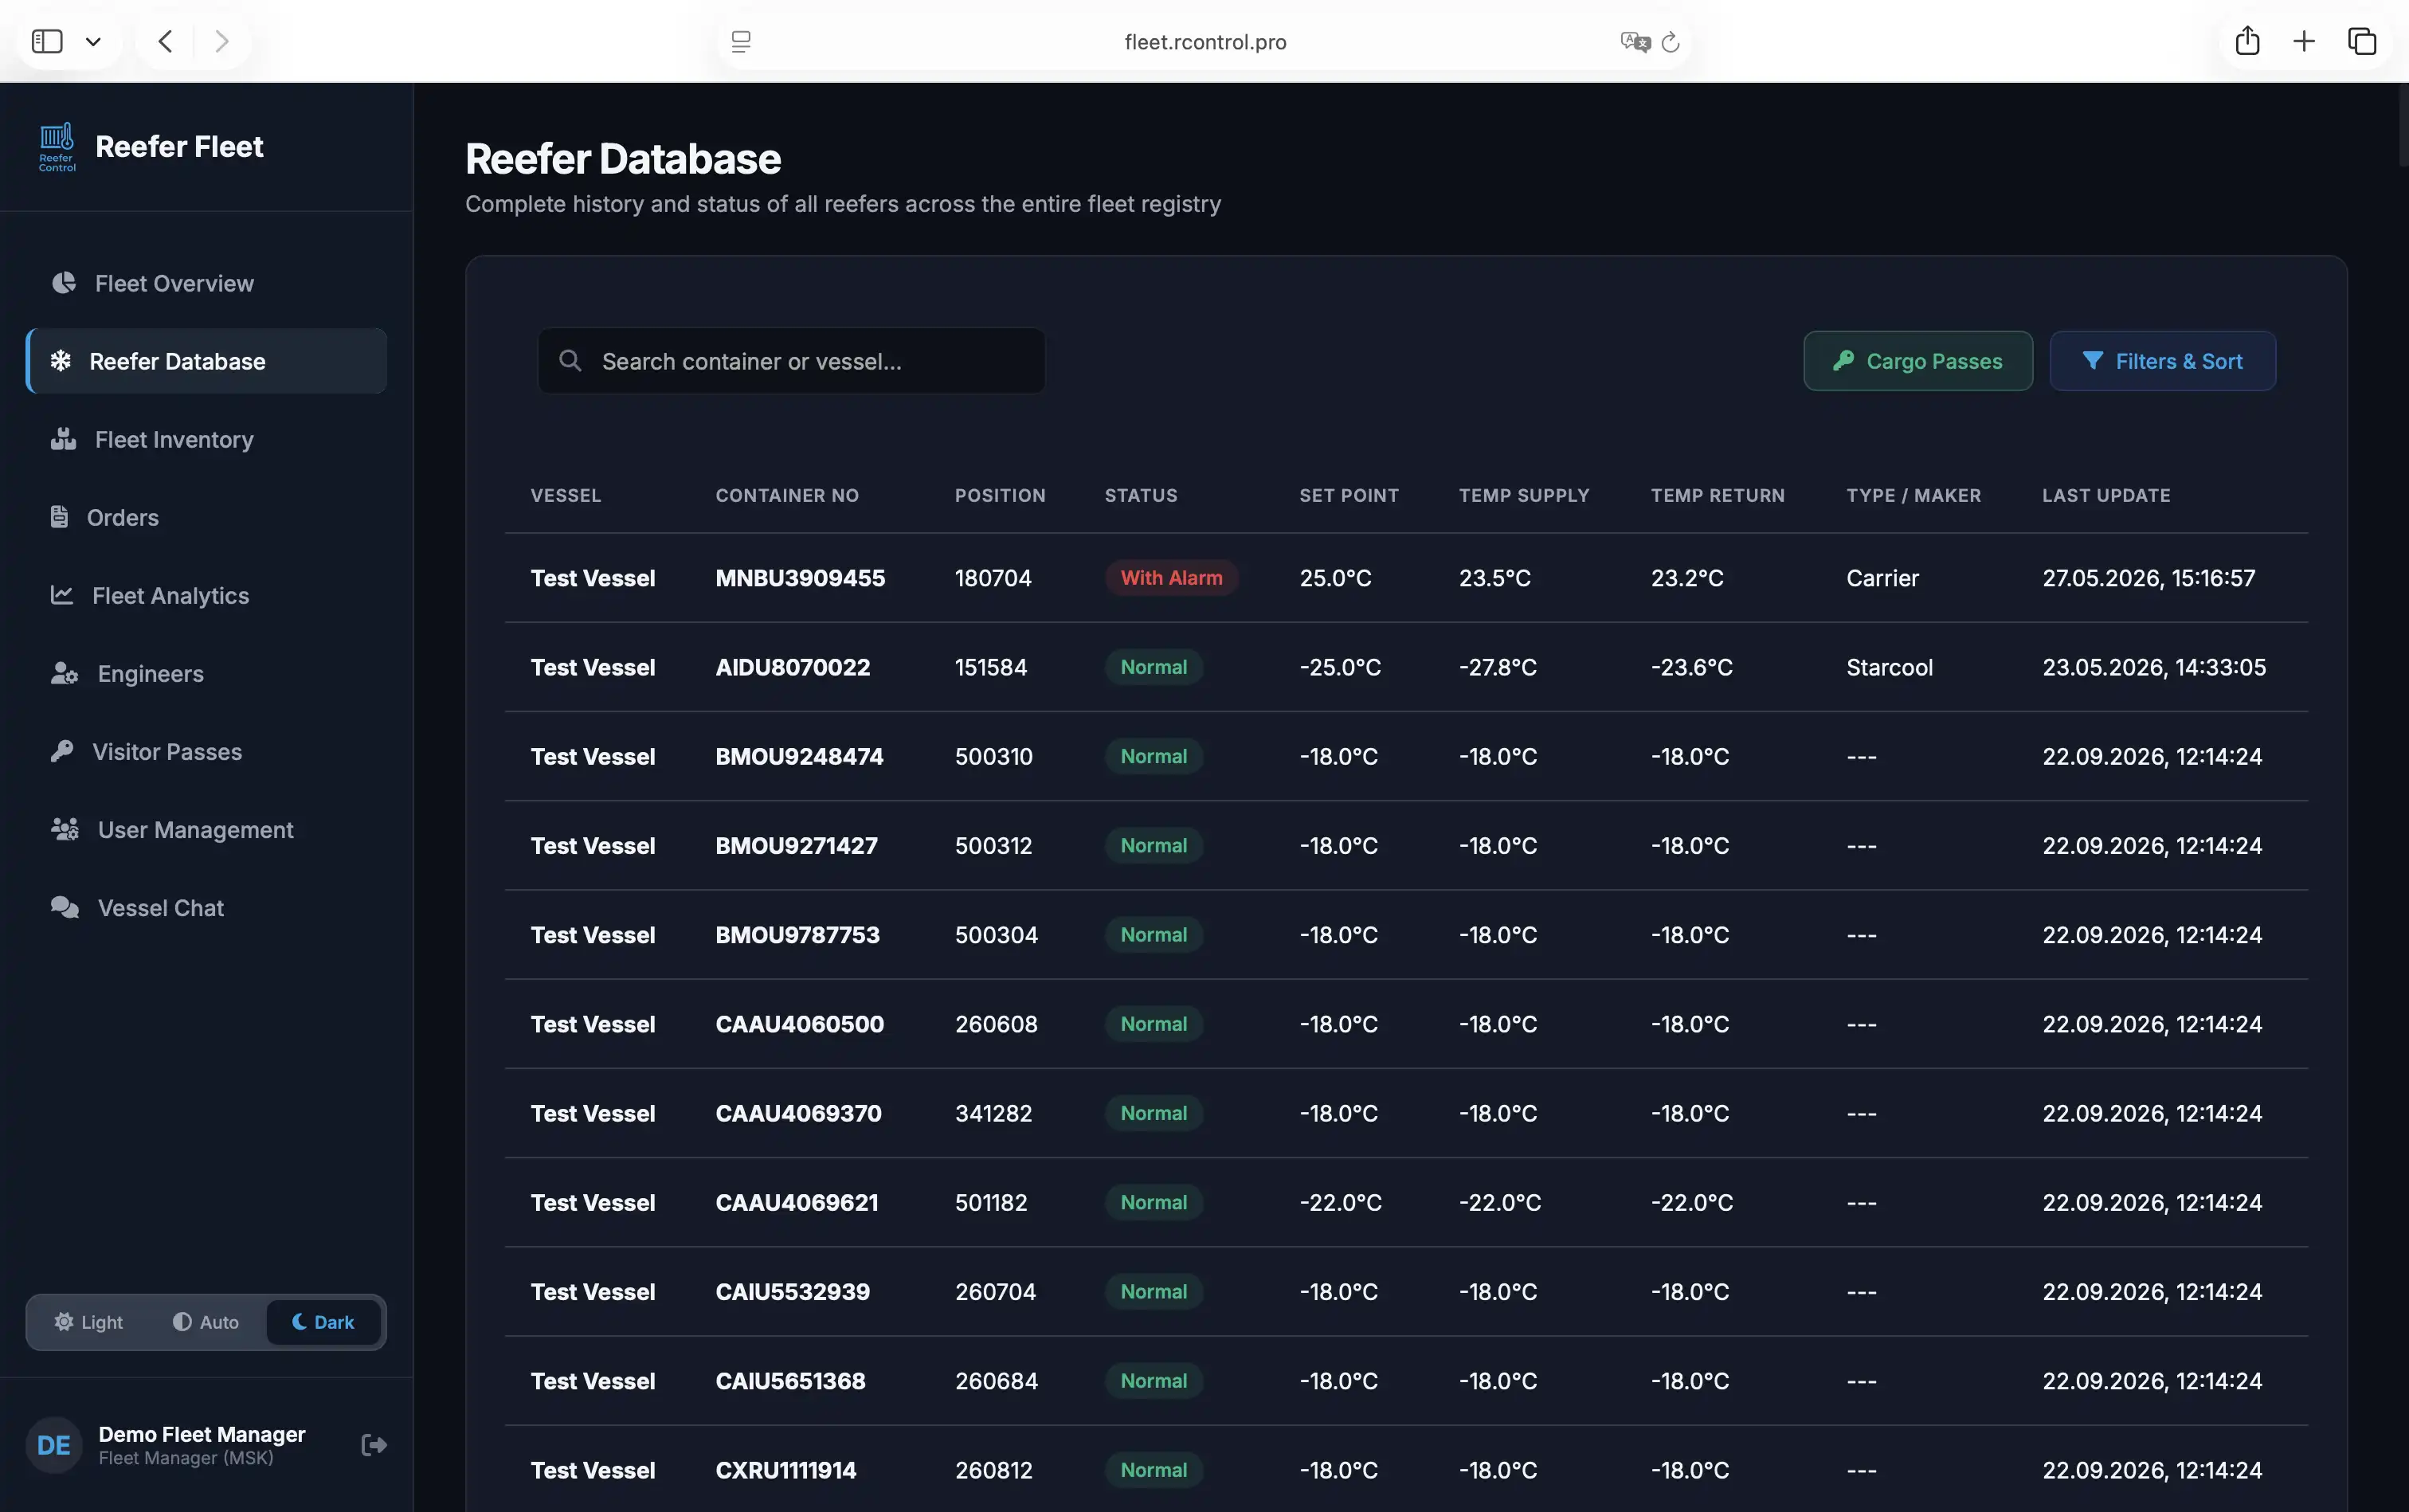Viewport: 2409px width, 1512px height.
Task: Expand the sidebar dropdown chevron in browser toolbar
Action: tap(93, 42)
